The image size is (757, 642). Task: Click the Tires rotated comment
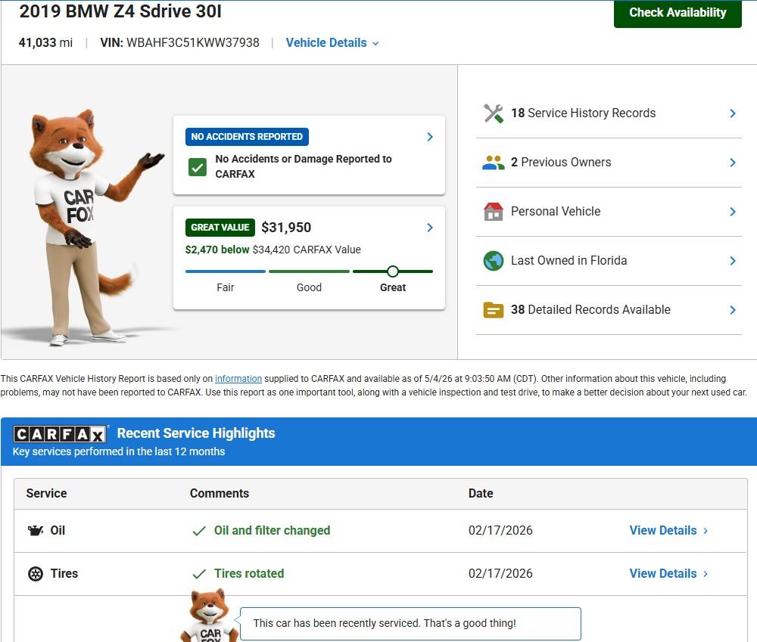coord(249,573)
